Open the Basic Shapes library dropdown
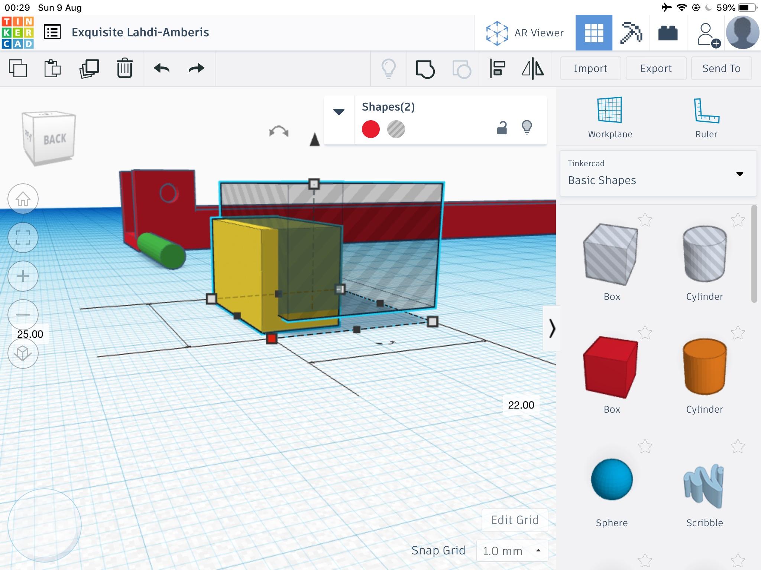The width and height of the screenshot is (761, 570). (658, 173)
